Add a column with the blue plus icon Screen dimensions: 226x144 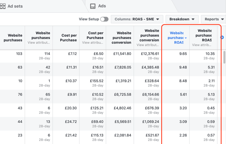pos(222,37)
